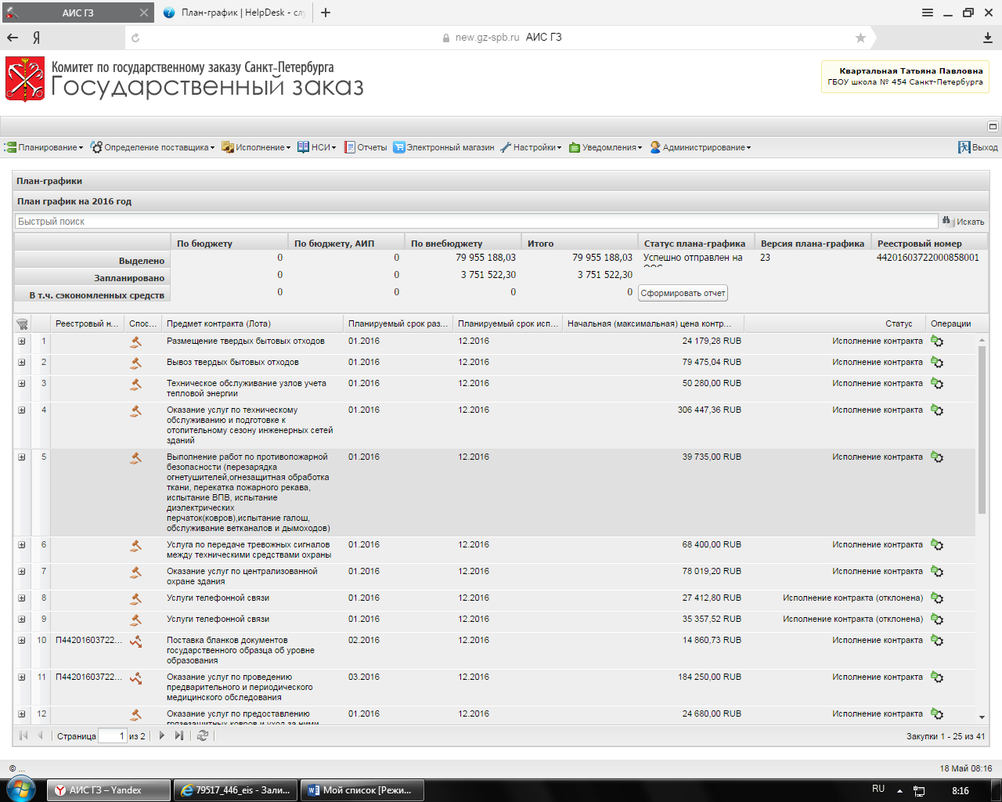Screen dimensions: 1002x802
Task: Open a new browser tab
Action: point(326,13)
